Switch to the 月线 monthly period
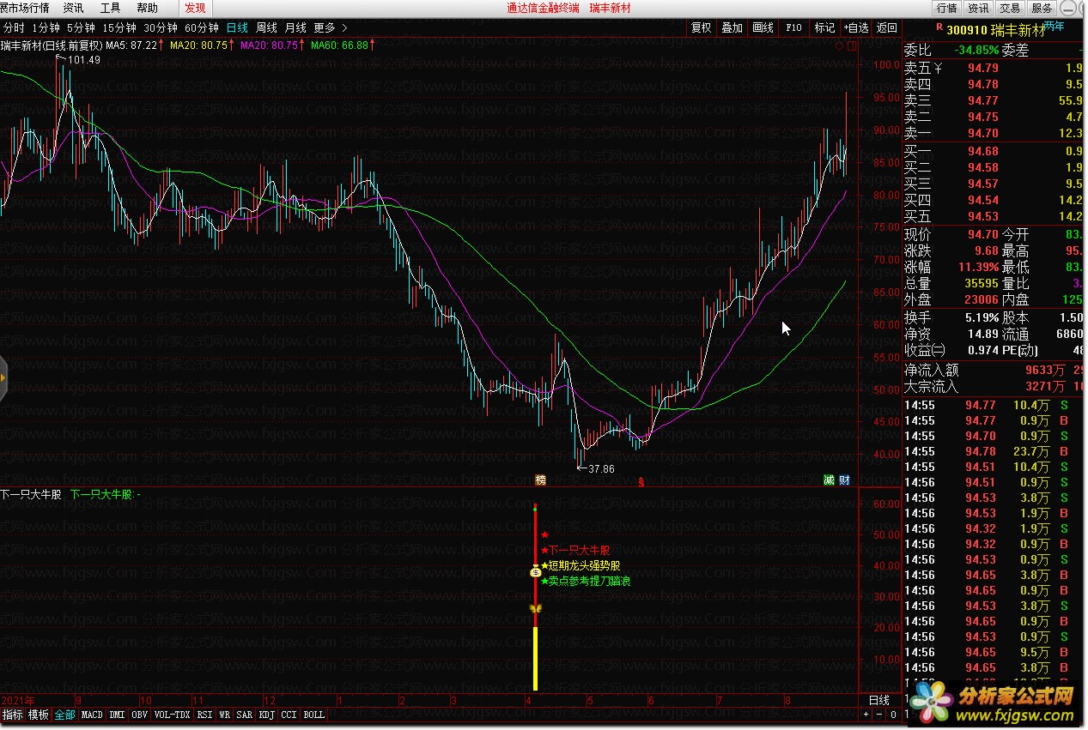This screenshot has height=730, width=1088. (x=295, y=27)
